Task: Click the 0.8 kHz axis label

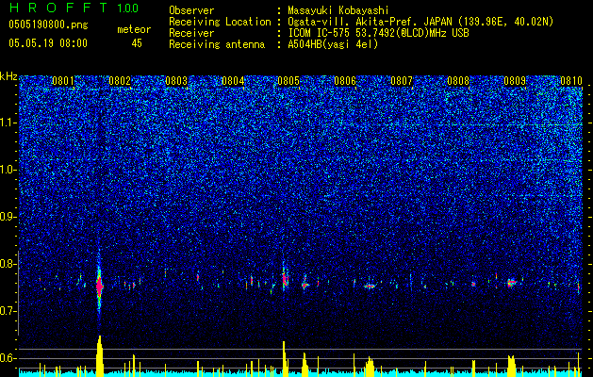Action: (x=8, y=264)
